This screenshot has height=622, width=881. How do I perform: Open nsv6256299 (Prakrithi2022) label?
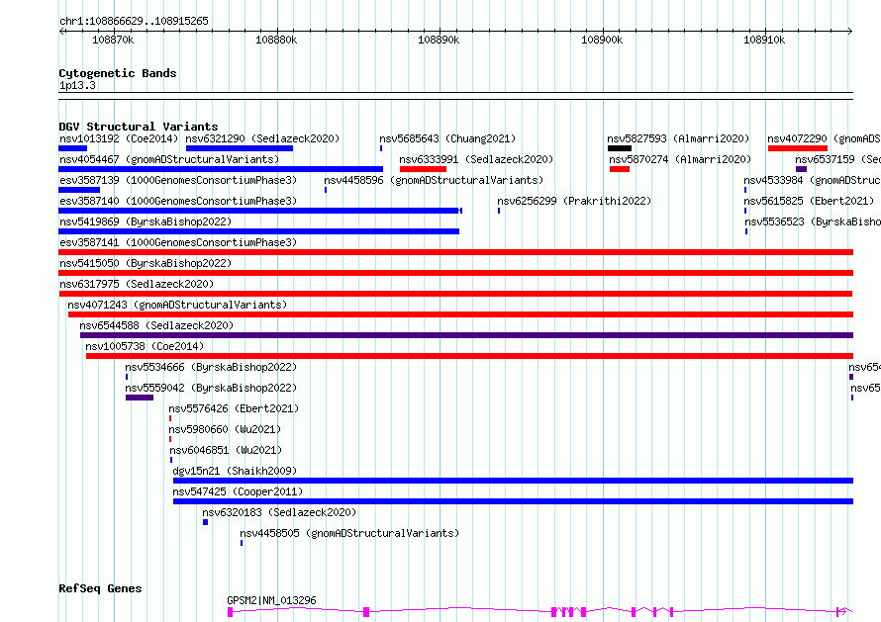point(574,201)
